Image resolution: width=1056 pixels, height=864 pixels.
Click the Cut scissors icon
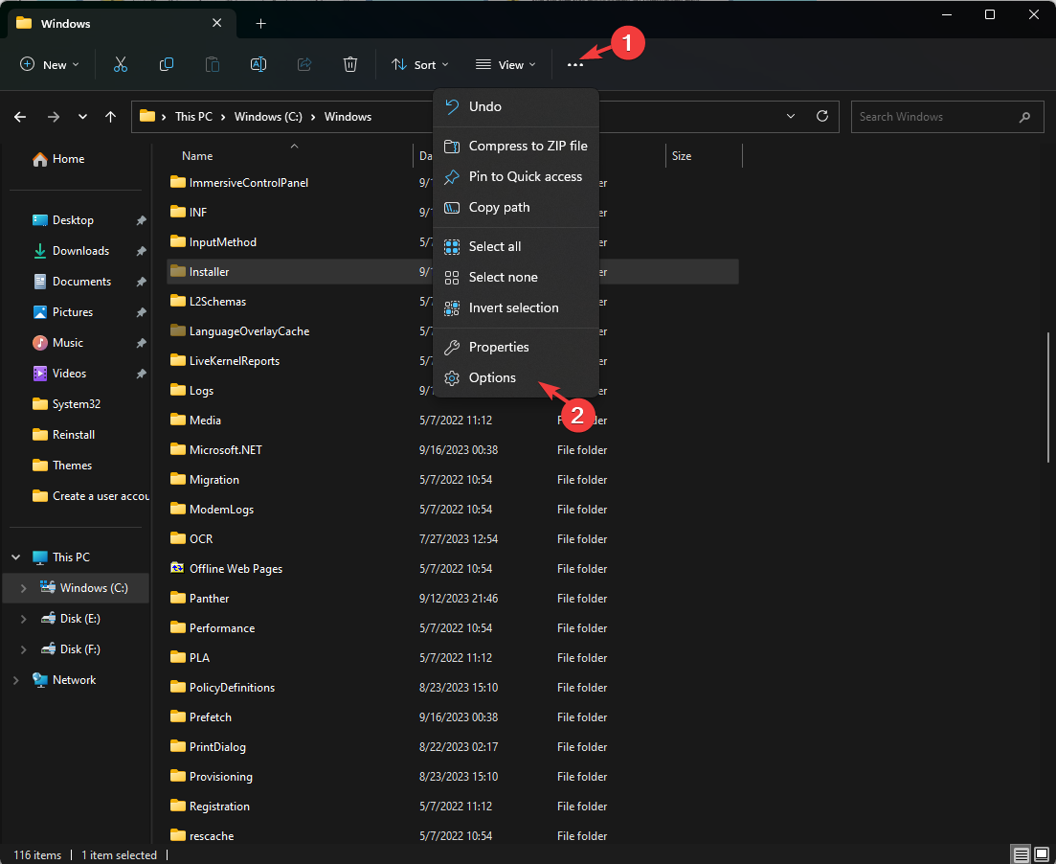coord(121,65)
